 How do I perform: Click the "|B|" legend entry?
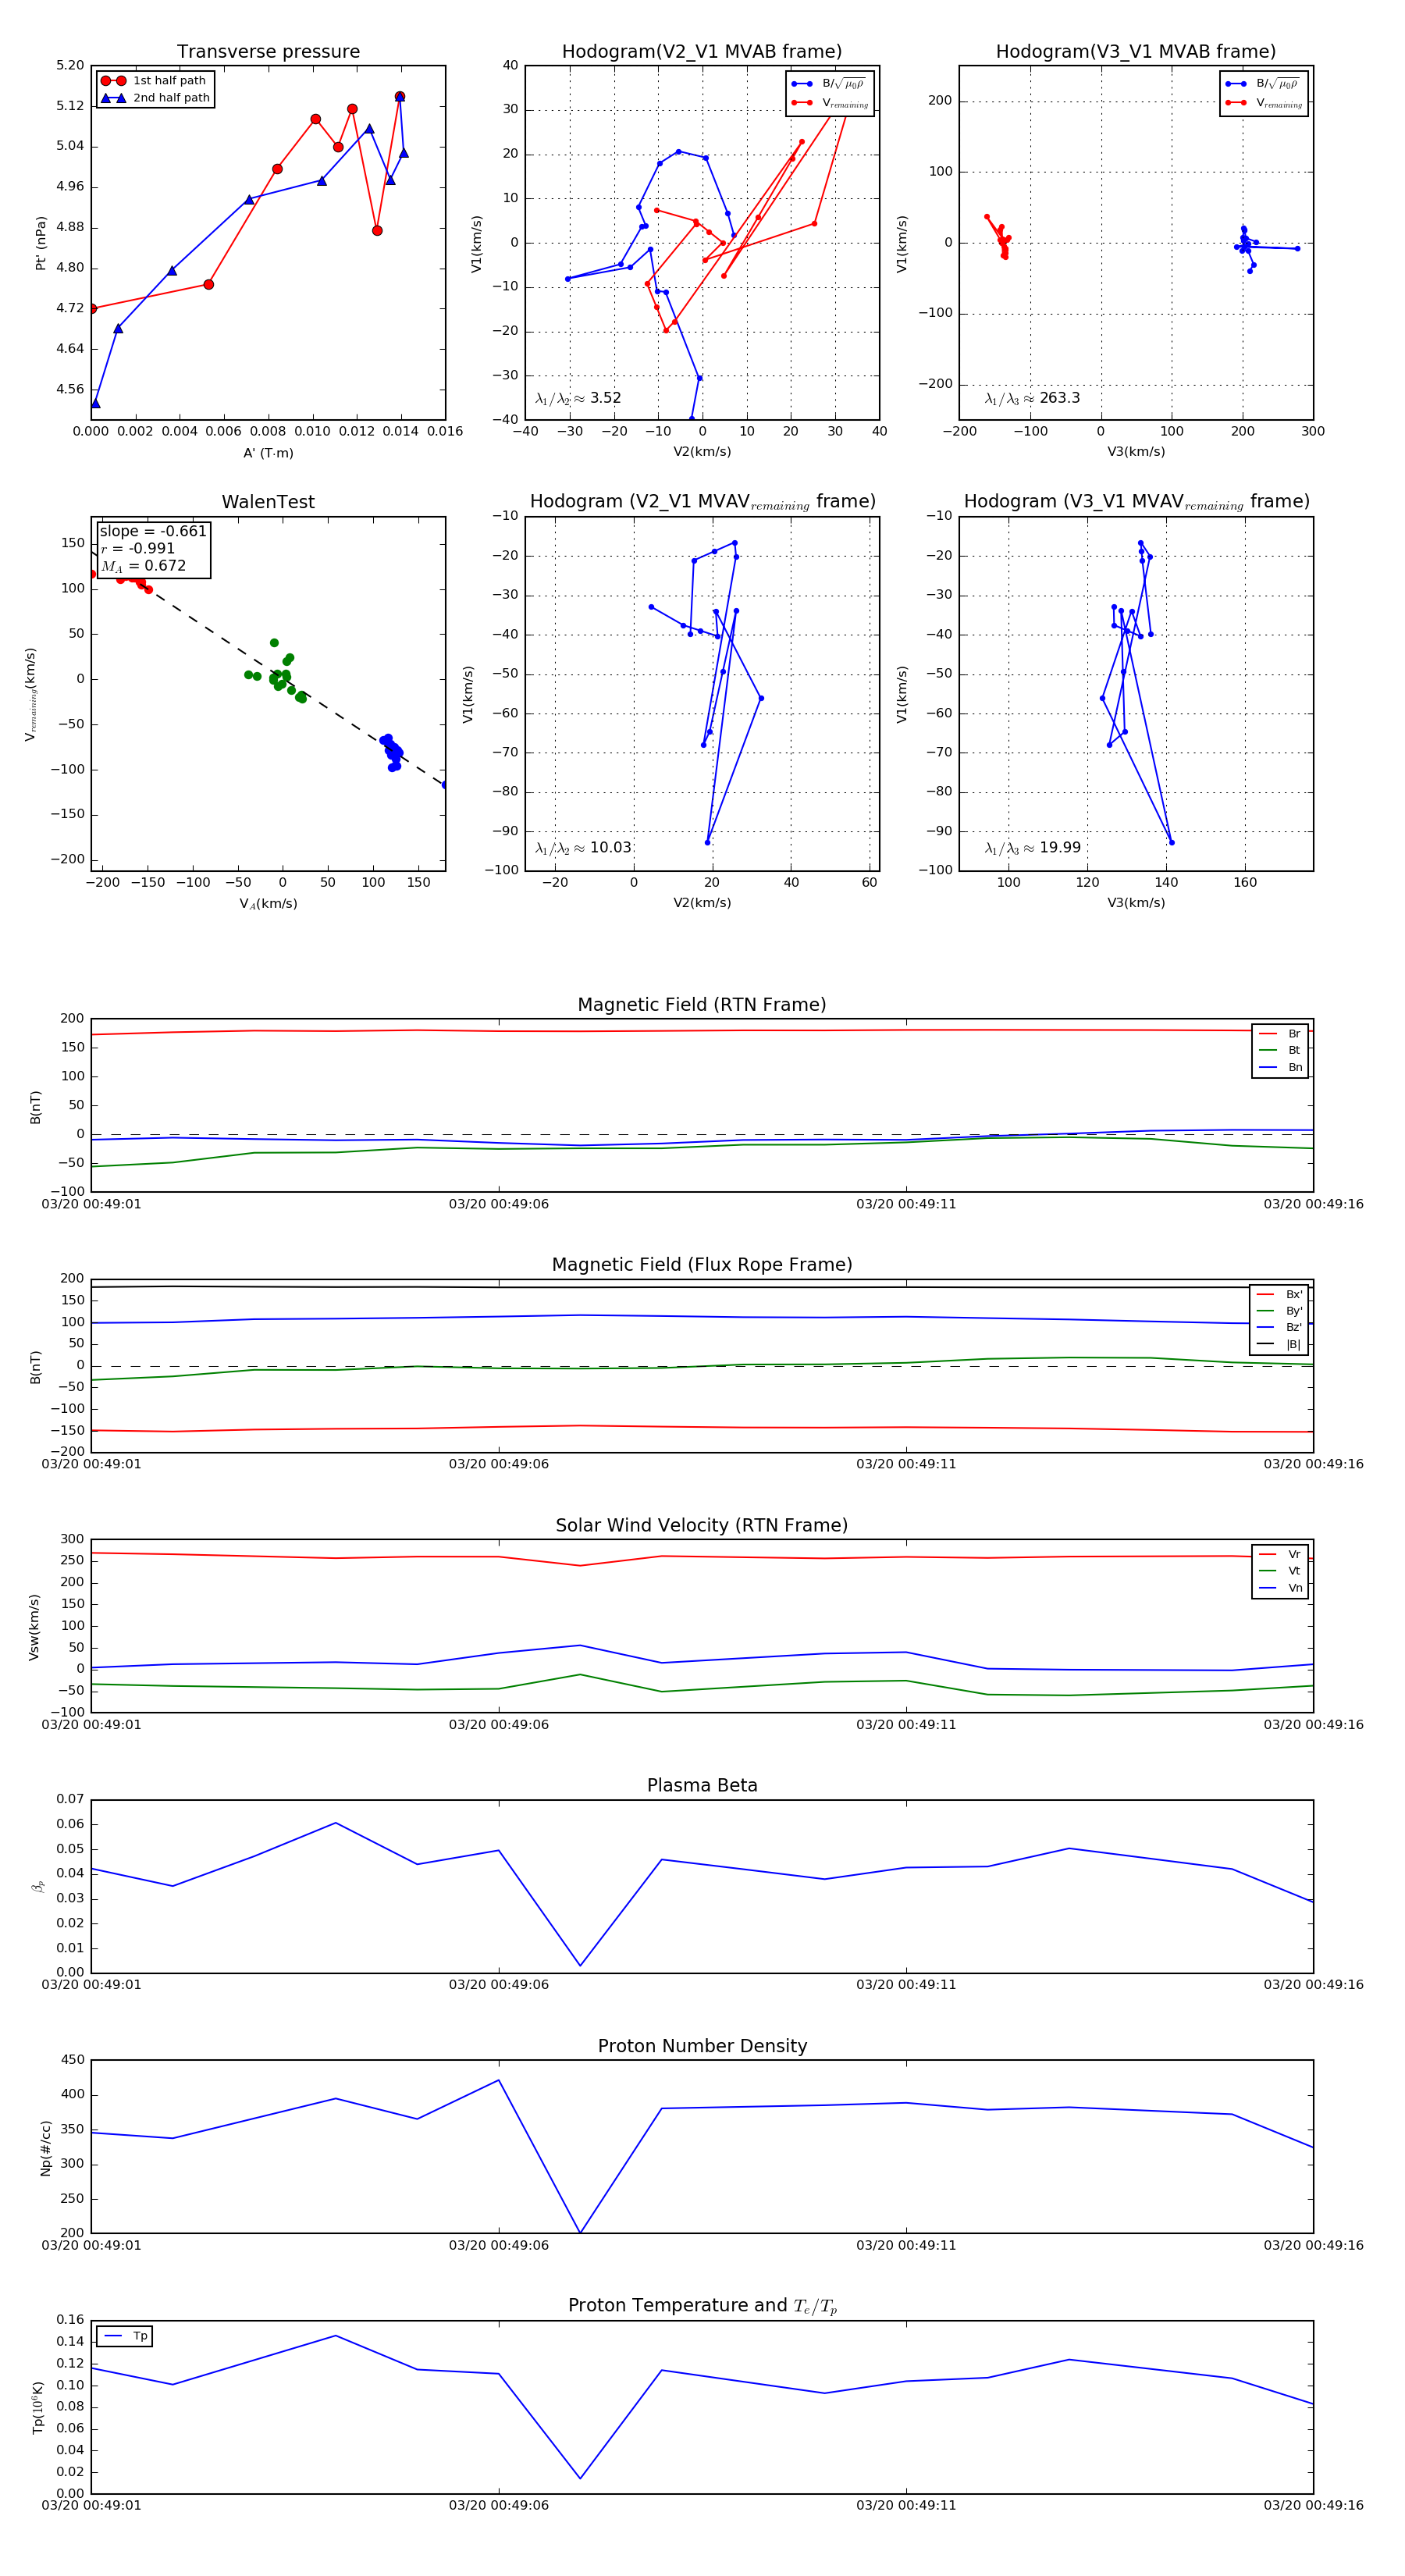[1280, 1344]
